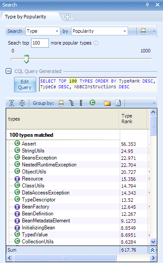Group results by source folder icon
163x263 pixels.
click(107, 103)
